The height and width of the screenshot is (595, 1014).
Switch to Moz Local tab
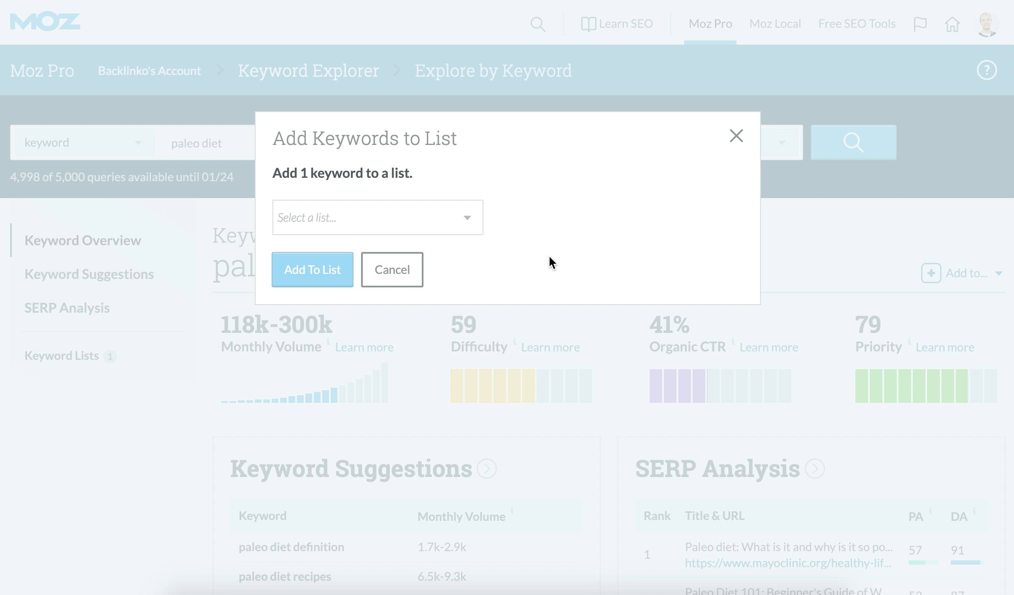[x=775, y=24]
